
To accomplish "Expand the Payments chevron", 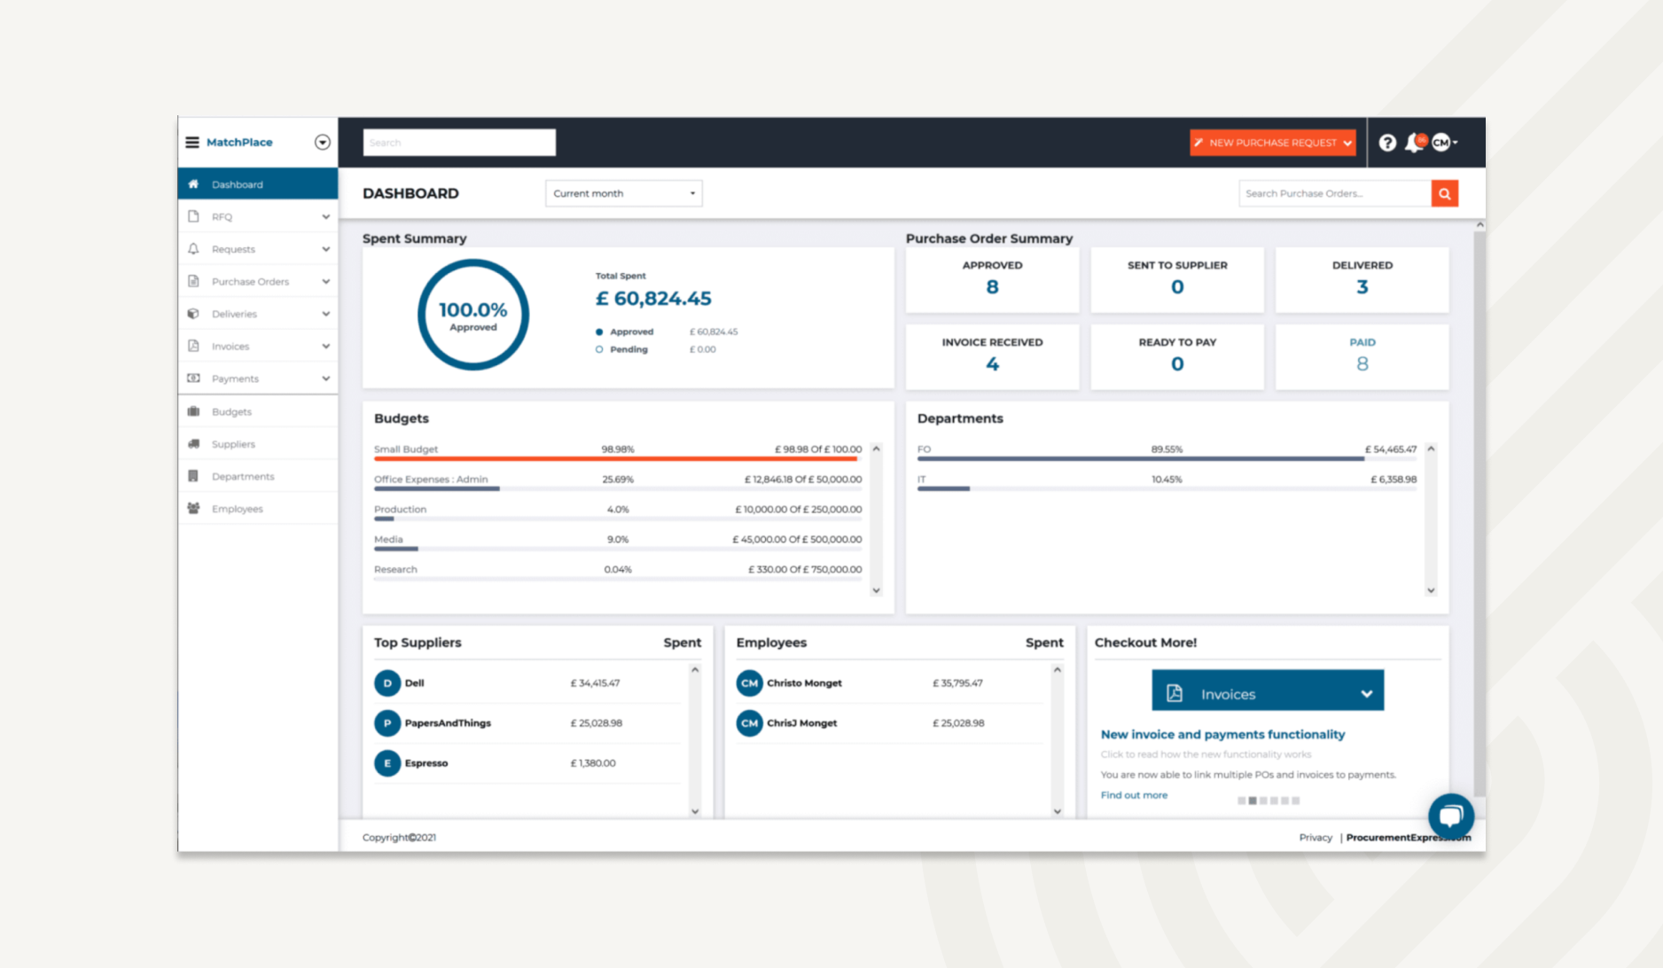I will [326, 379].
